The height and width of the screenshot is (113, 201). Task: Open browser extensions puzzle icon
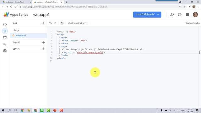coord(190,7)
